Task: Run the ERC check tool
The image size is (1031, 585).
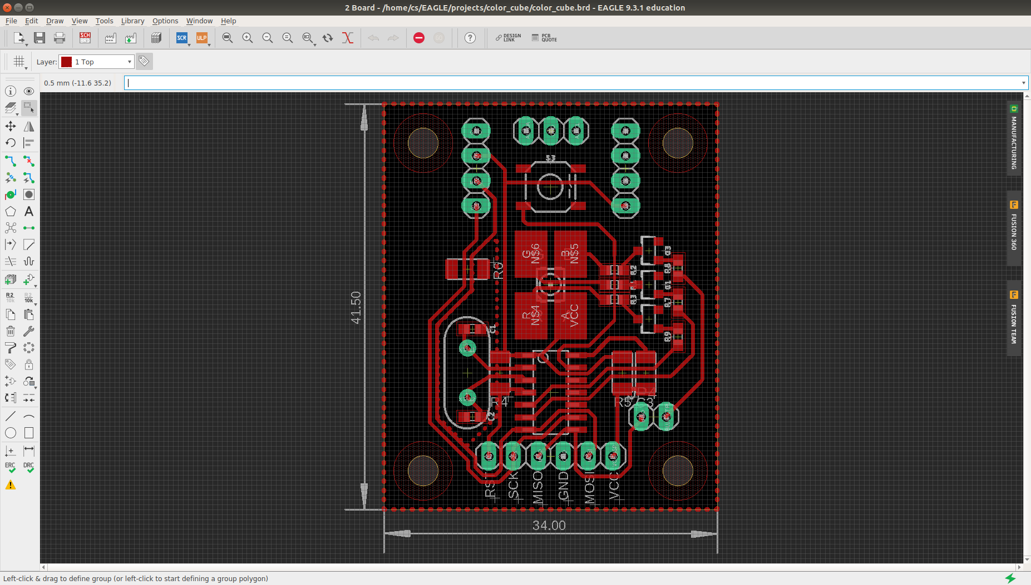Action: (11, 467)
